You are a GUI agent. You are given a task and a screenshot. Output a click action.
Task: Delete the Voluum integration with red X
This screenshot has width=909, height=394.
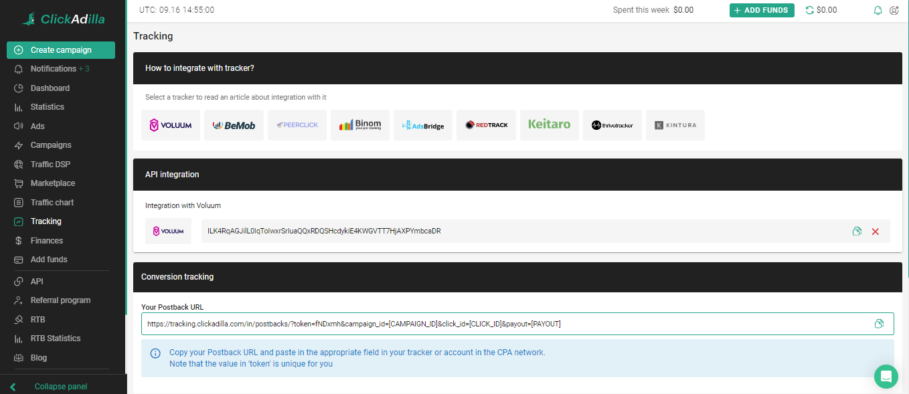click(x=875, y=231)
